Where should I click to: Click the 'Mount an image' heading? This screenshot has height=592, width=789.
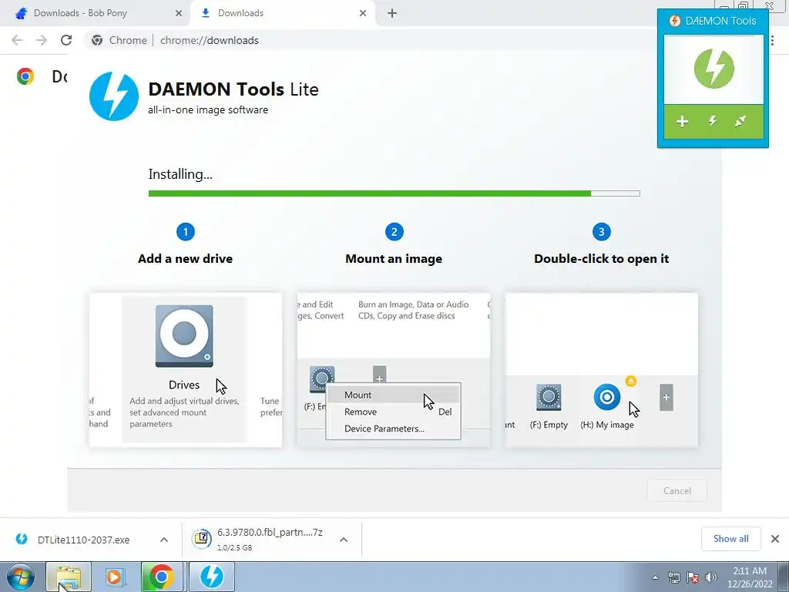(394, 259)
